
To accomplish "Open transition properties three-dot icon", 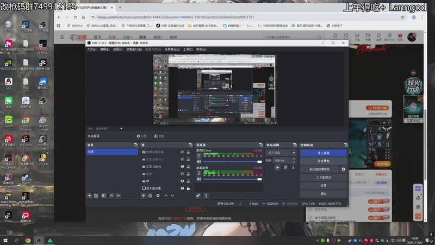I will (x=293, y=167).
